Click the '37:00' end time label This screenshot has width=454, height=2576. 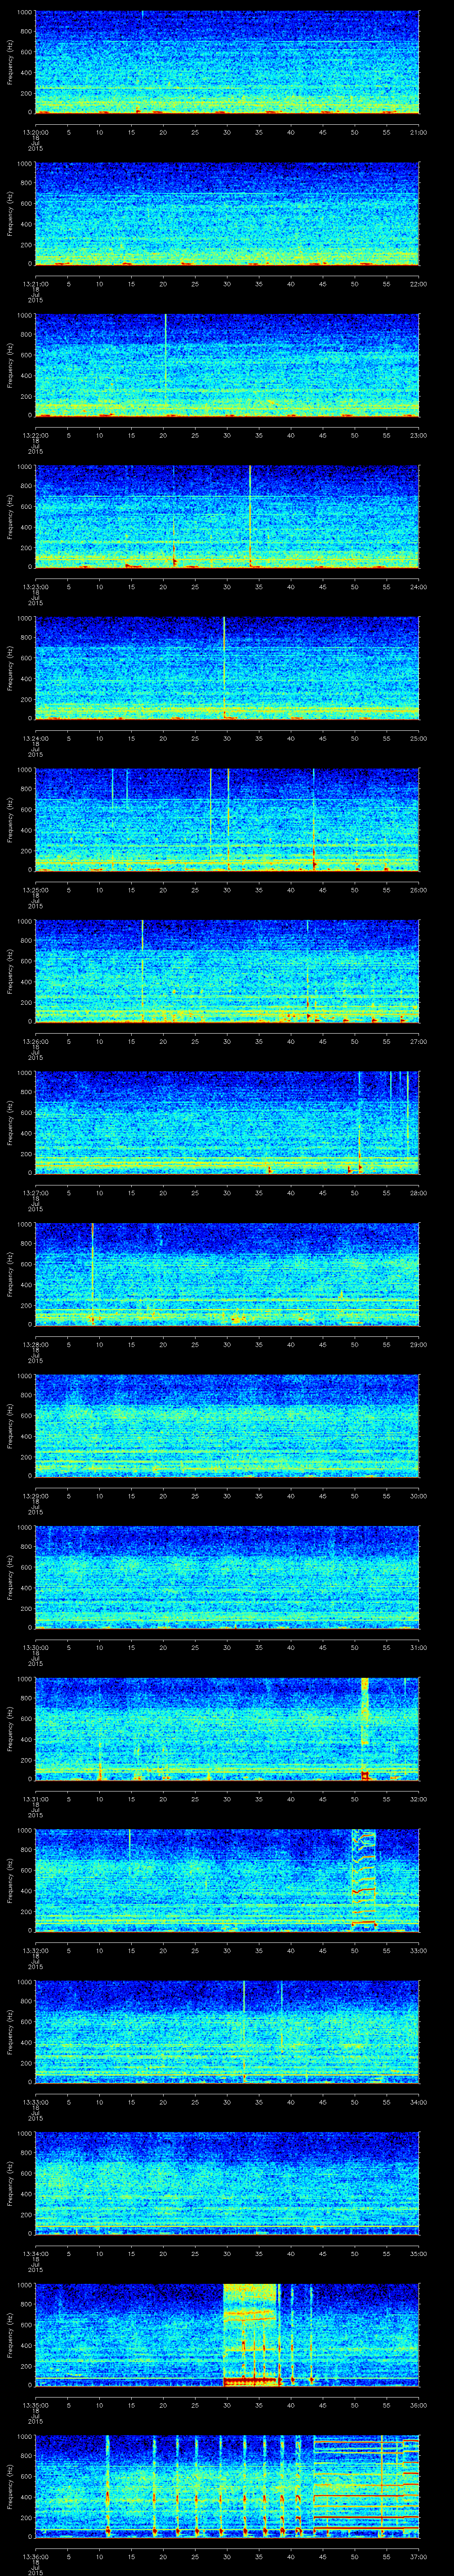[x=419, y=2556]
